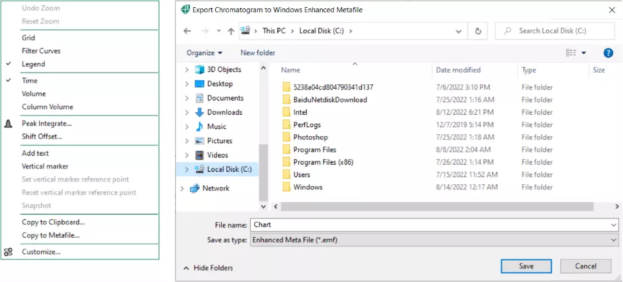Expand the Network tree node
623x282 pixels.
coord(182,189)
